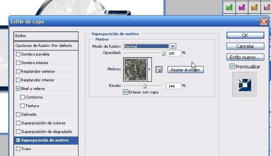
Task: Toggle Enlazar con capa checkbox
Action: [x=125, y=92]
